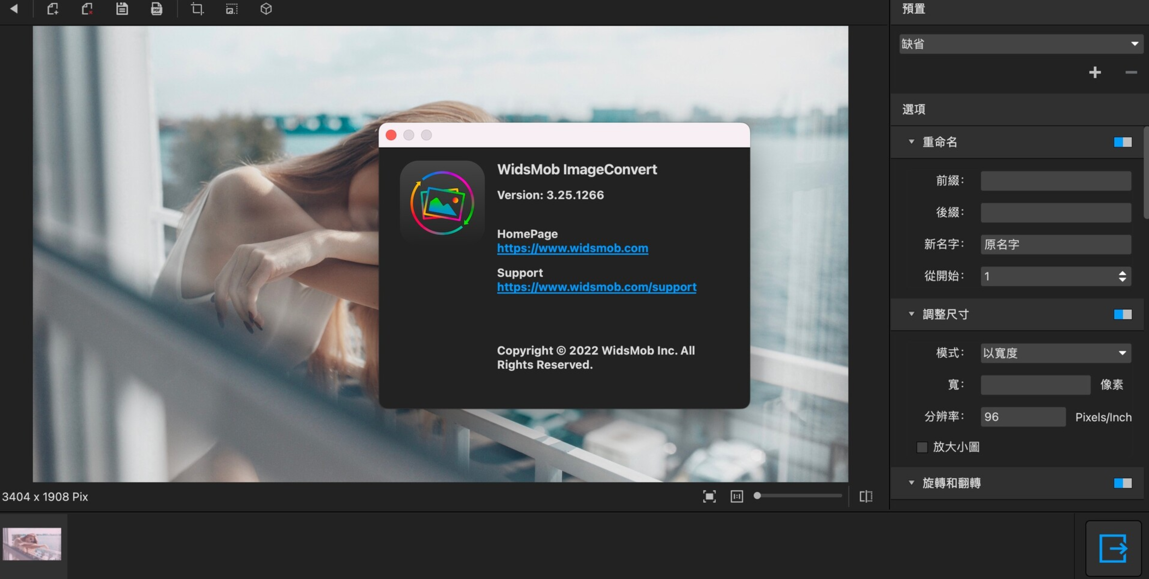
Task: Toggle the 旋轉和翻轉 switch
Action: point(1123,483)
